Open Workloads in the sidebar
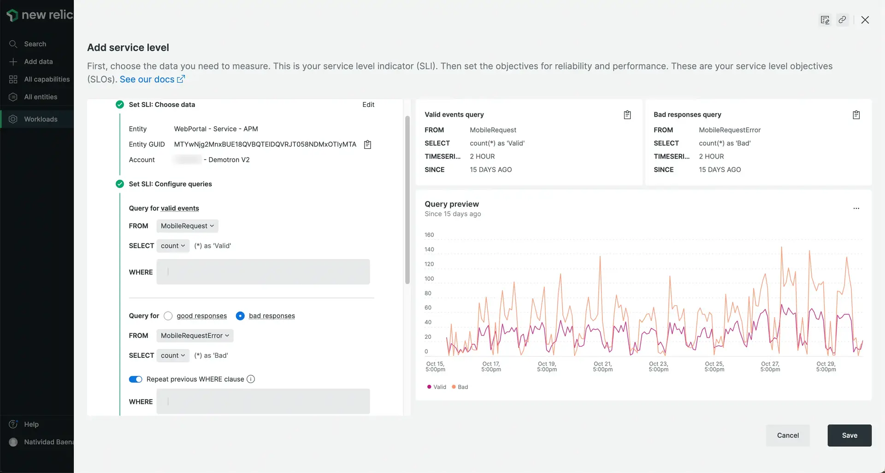 click(x=41, y=119)
